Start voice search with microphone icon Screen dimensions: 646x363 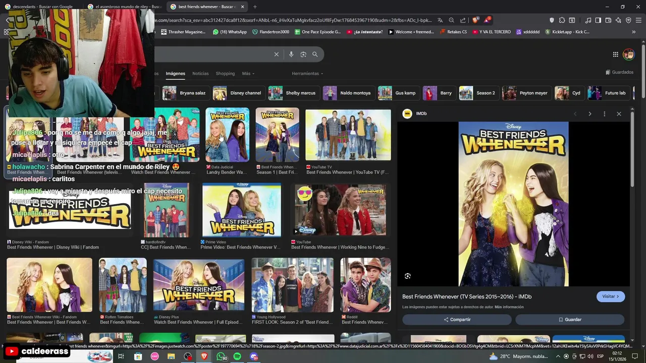[291, 54]
